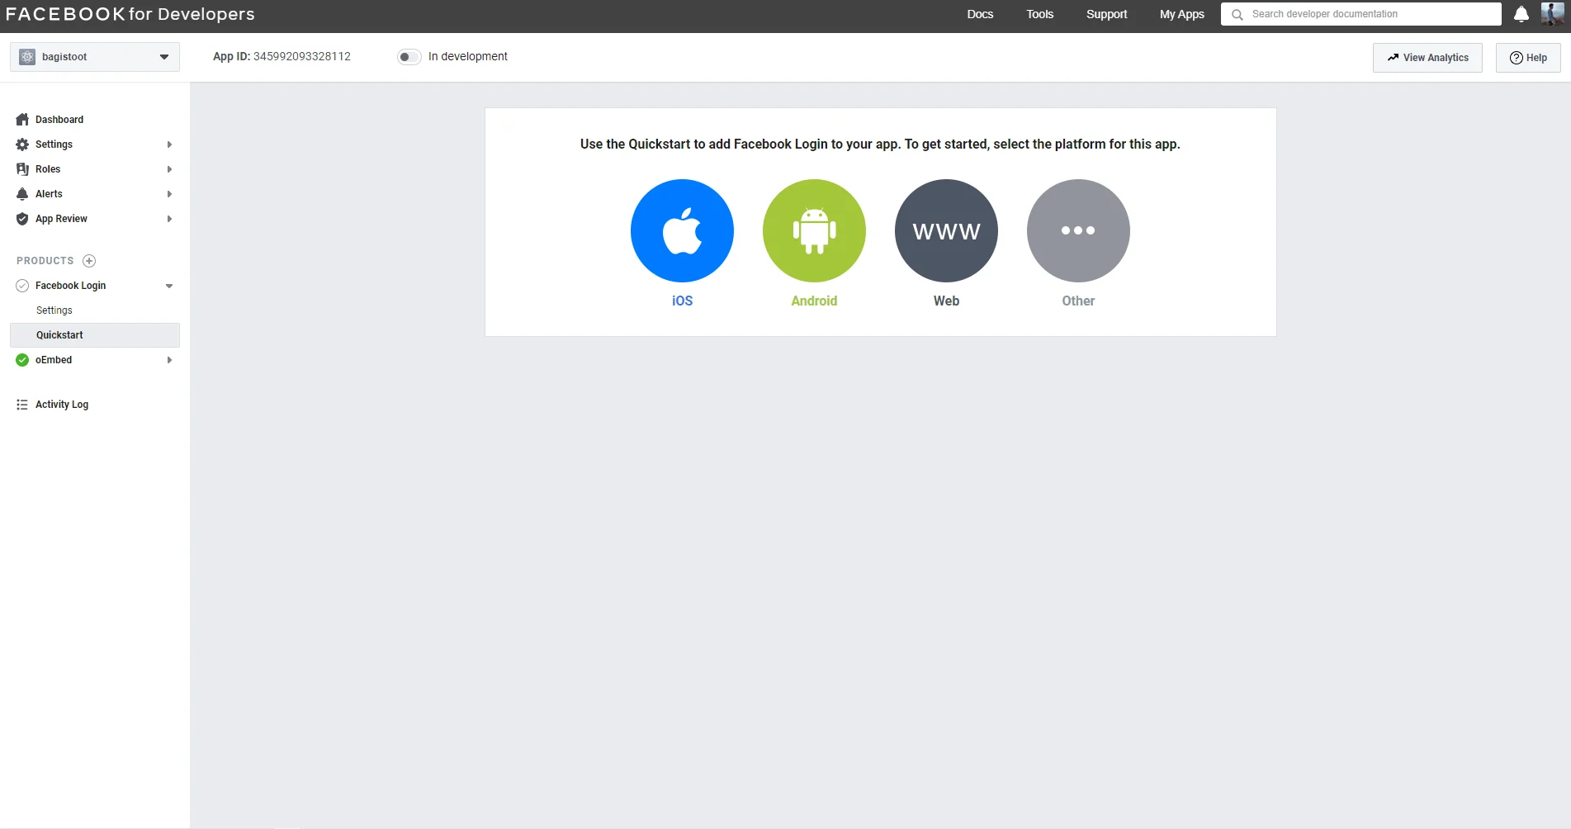Add a product with the plus icon

click(89, 261)
